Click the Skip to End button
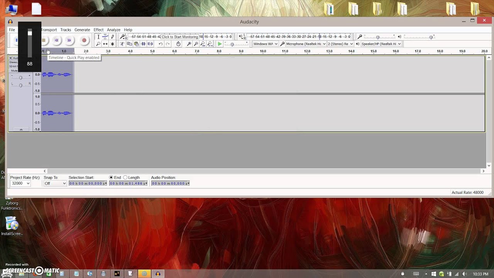Screen dimensions: 494x278 pos(69,40)
